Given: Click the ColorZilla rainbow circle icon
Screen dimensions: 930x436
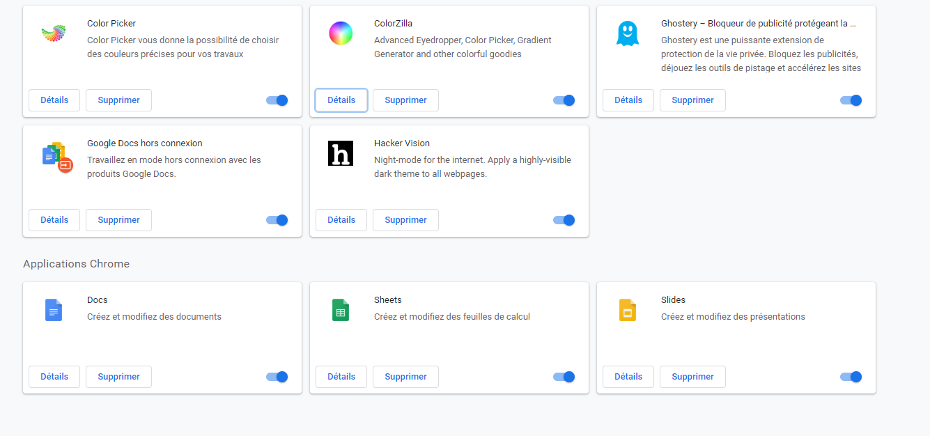Looking at the screenshot, I should (x=341, y=33).
